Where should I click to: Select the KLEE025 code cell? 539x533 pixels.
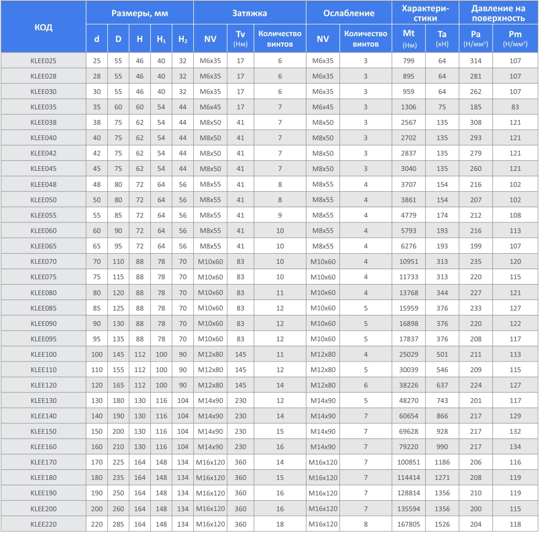[x=44, y=61]
